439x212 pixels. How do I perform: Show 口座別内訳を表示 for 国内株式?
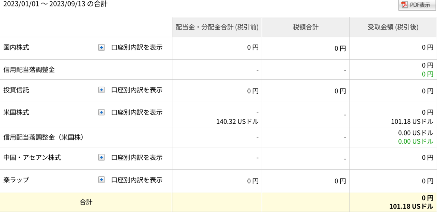(137, 48)
